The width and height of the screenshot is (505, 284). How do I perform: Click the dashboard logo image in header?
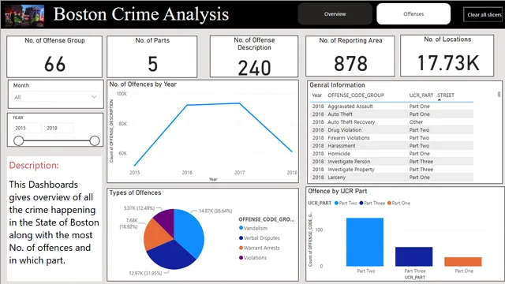[x=24, y=16]
